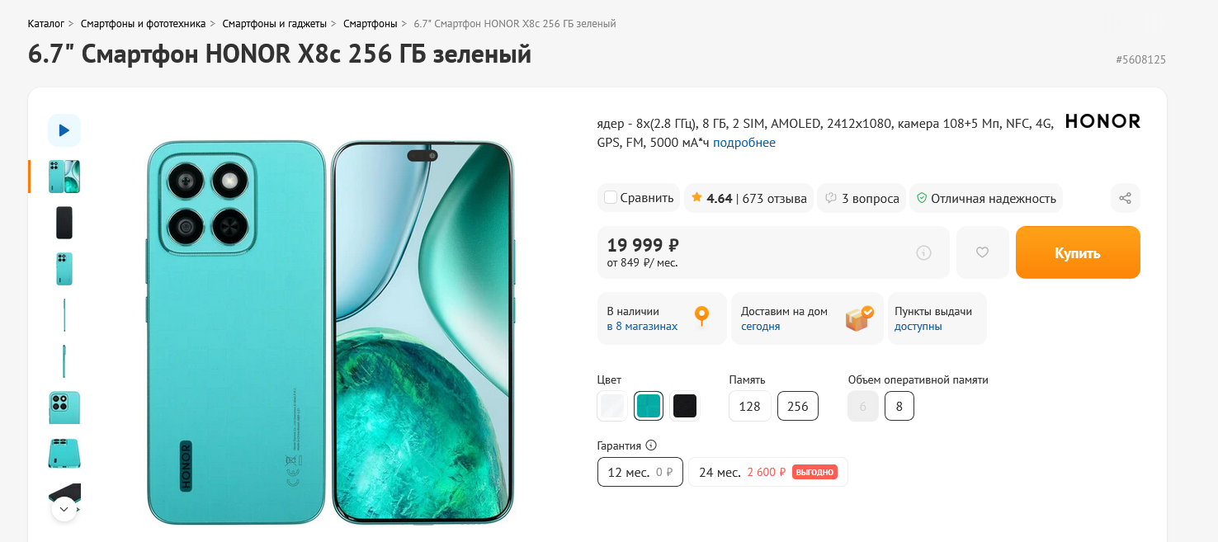Image resolution: width=1218 pixels, height=542 pixels.
Task: Click the map pin availability icon
Action: (x=701, y=317)
